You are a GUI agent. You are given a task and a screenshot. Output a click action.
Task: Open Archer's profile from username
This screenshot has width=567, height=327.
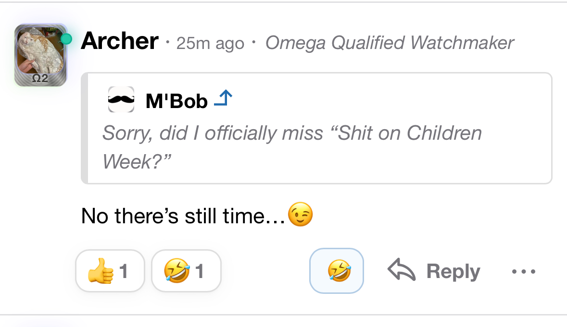(x=120, y=41)
